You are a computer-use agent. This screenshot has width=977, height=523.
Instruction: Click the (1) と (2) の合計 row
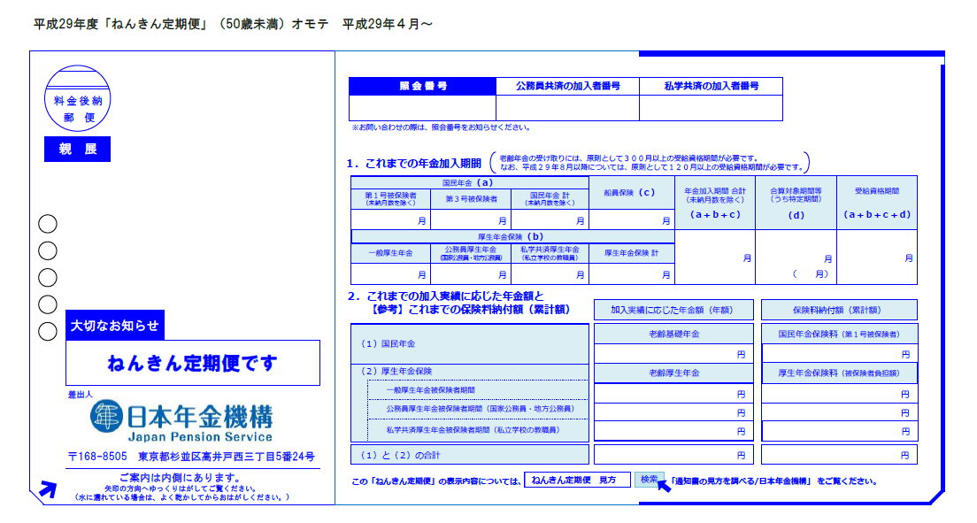[x=470, y=455]
